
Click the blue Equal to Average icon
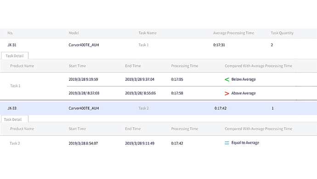coord(227,143)
